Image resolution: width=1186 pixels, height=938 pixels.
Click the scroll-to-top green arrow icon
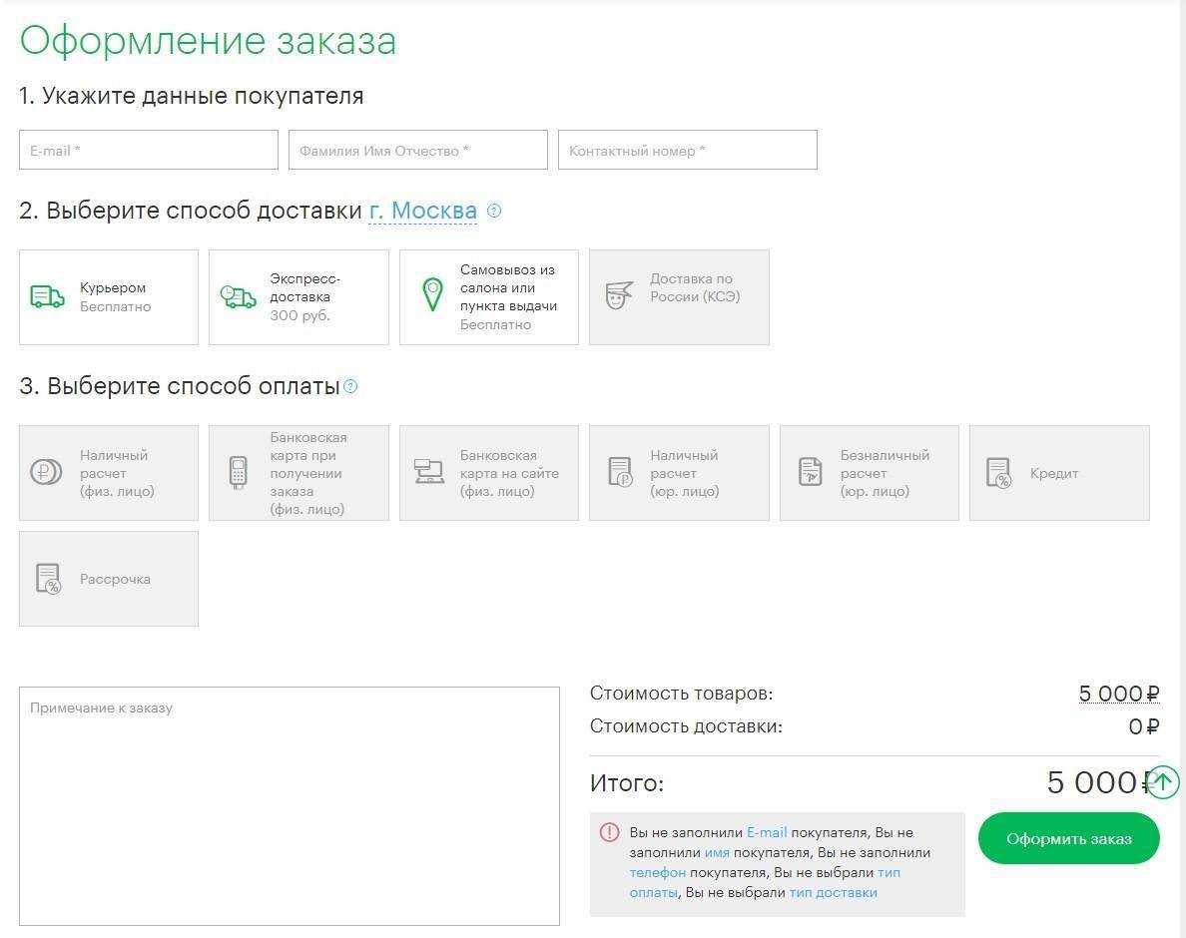point(1163,782)
